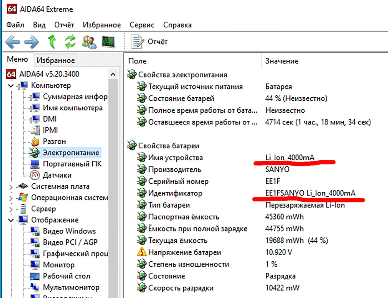The height and width of the screenshot is (298, 388).
Task: Click the AIDA64 root tree icon
Action: [11, 74]
